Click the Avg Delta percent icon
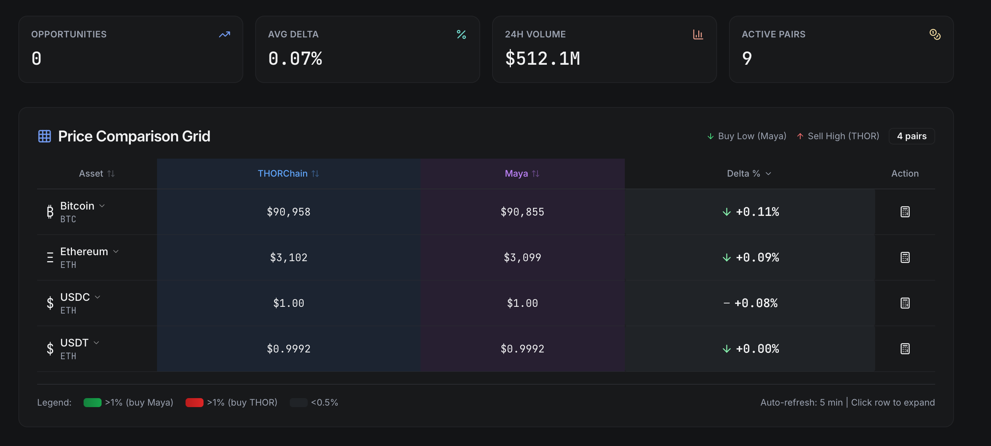Viewport: 991px width, 446px height. (461, 34)
